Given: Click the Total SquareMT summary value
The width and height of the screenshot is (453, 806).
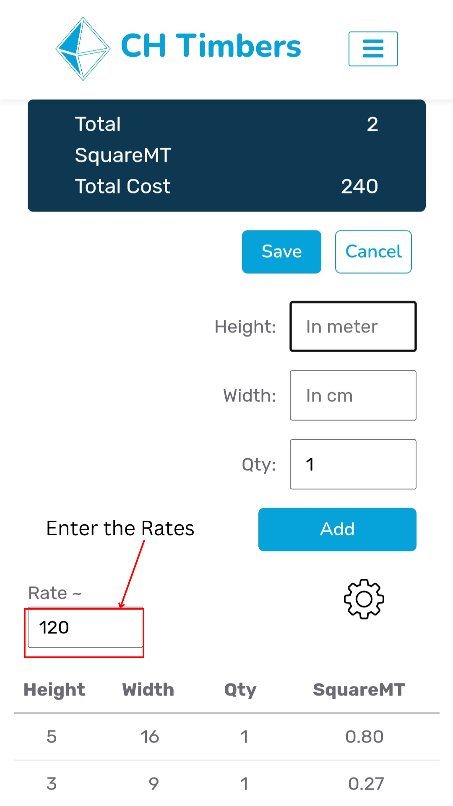Looking at the screenshot, I should pos(372,124).
